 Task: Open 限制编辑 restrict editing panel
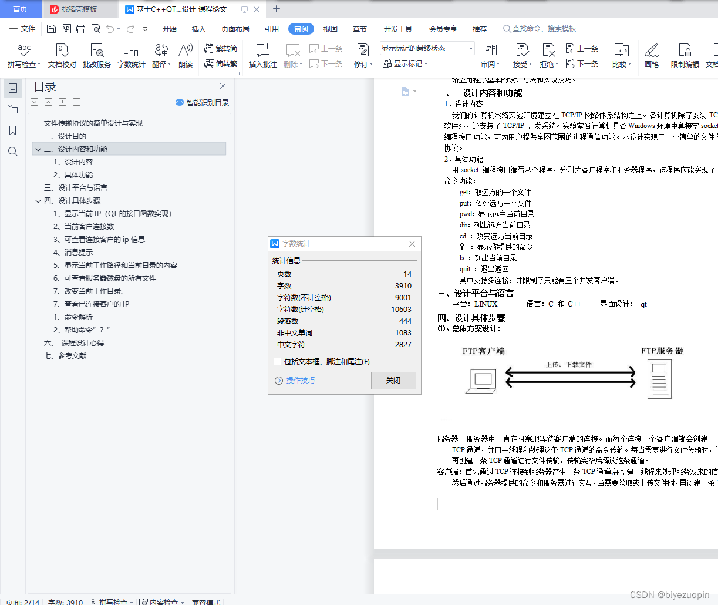point(685,53)
